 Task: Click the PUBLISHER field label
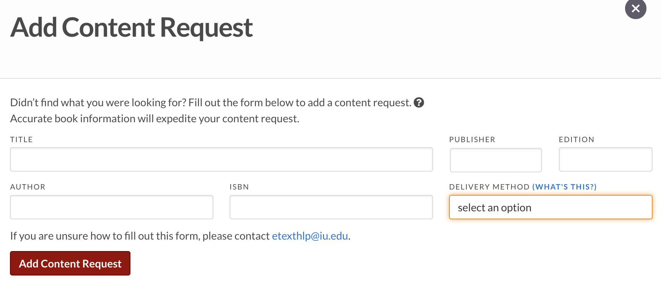472,139
